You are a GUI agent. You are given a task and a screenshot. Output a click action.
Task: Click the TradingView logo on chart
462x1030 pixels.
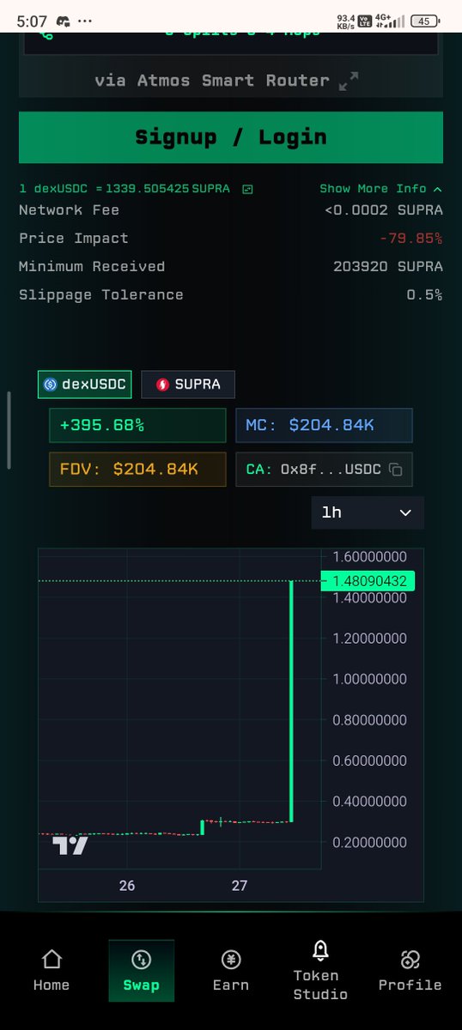pos(70,845)
